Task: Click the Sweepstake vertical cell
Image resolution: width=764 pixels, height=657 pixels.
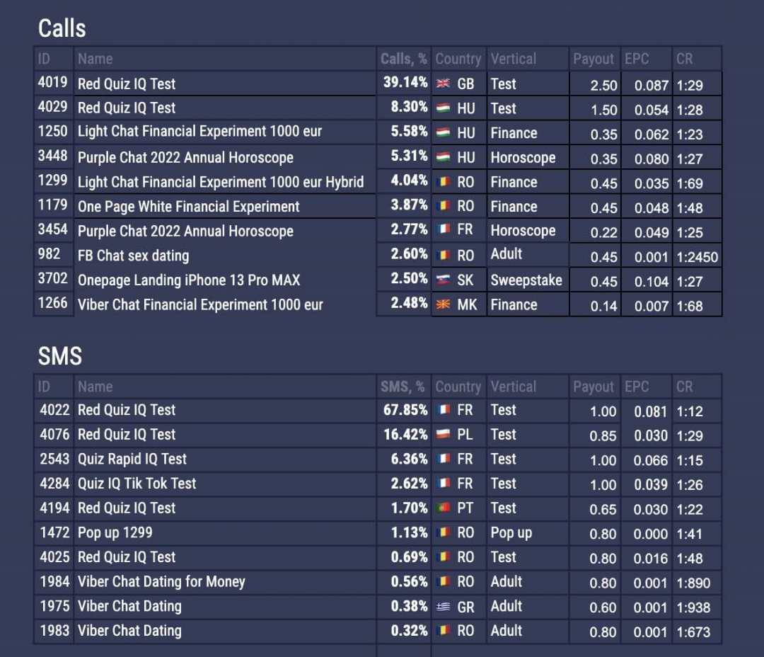Action: click(x=526, y=280)
